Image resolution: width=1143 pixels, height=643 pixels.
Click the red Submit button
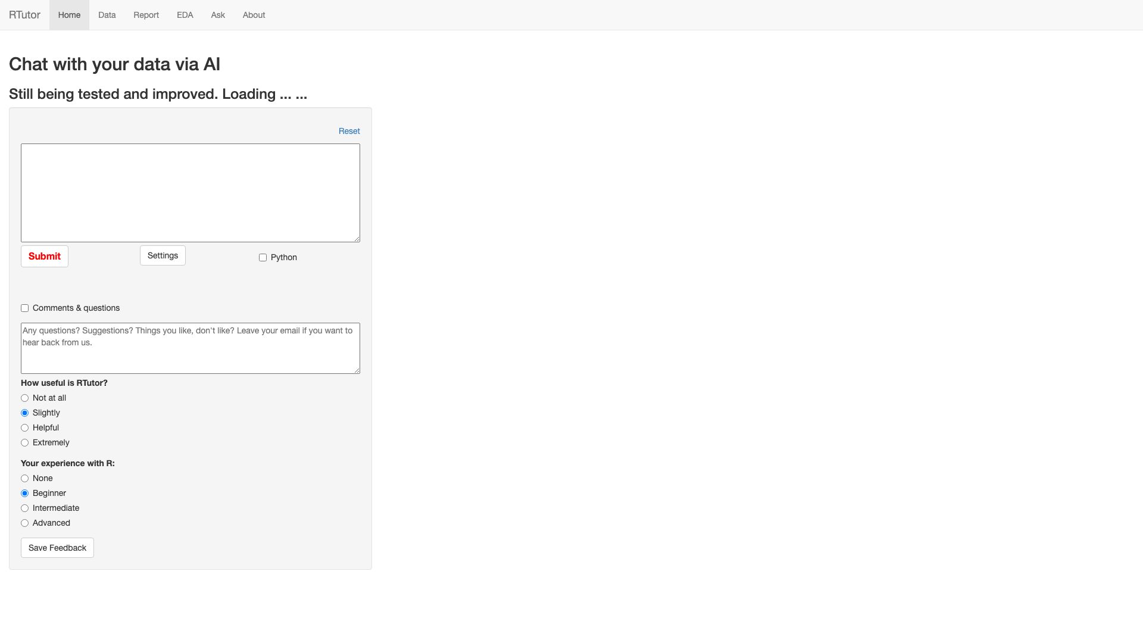tap(45, 256)
